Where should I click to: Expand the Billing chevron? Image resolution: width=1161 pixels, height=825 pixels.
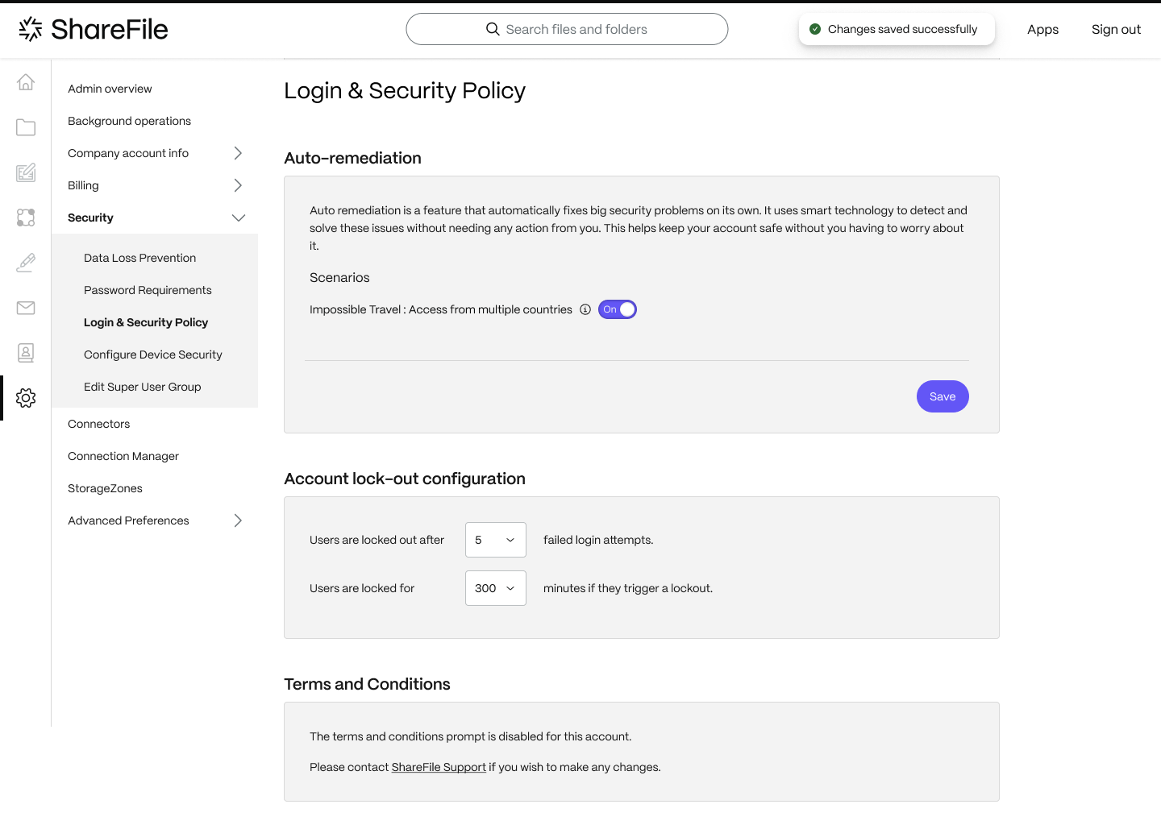pyautogui.click(x=238, y=185)
